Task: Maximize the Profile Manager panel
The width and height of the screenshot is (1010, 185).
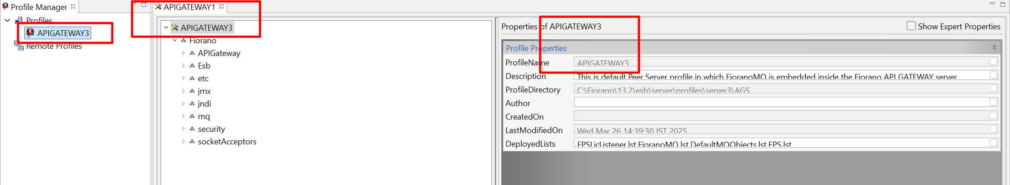Action: tap(144, 5)
